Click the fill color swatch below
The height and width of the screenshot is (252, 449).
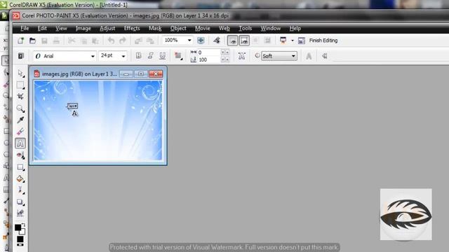[x=20, y=239]
